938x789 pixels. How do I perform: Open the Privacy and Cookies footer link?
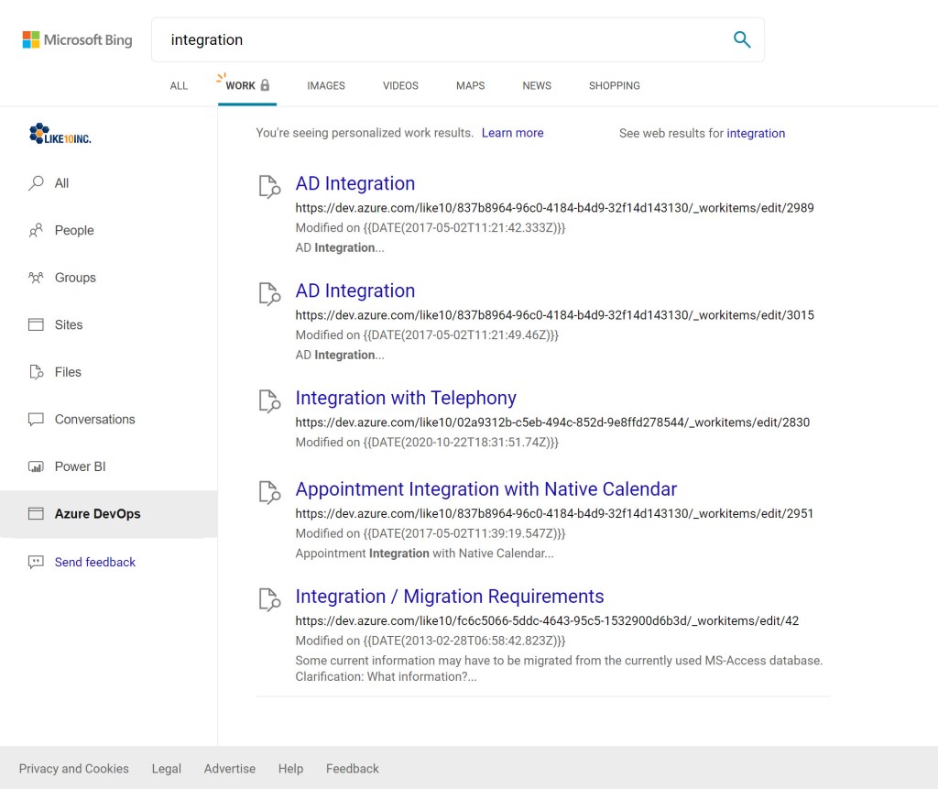click(73, 769)
